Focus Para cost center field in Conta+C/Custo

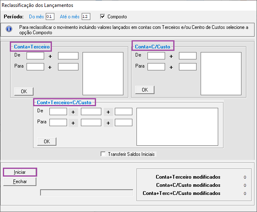(188, 67)
